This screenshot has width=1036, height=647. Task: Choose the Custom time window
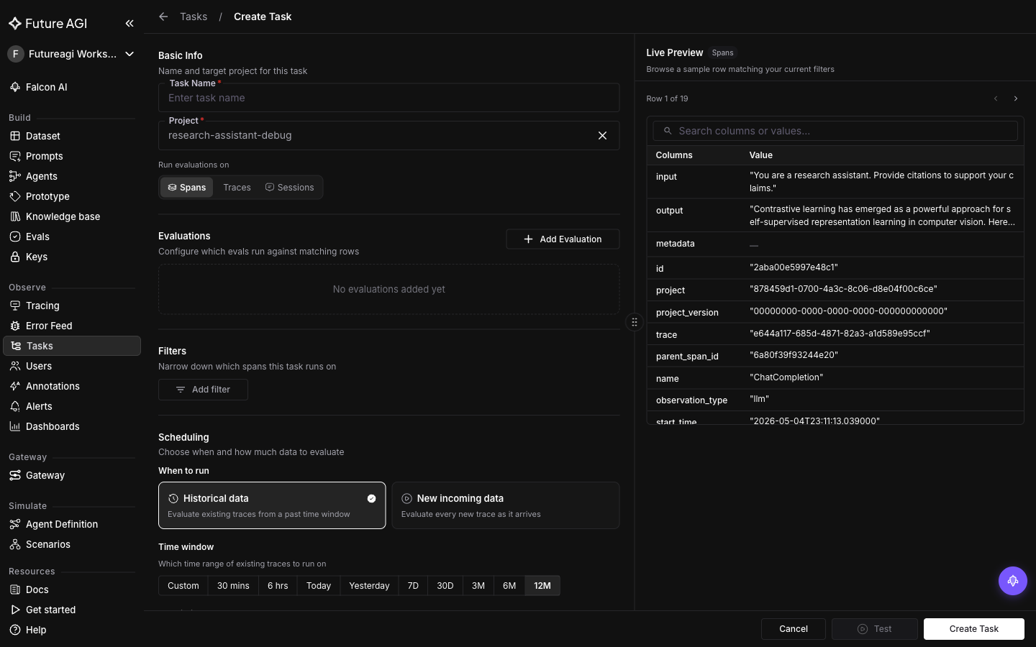click(183, 586)
